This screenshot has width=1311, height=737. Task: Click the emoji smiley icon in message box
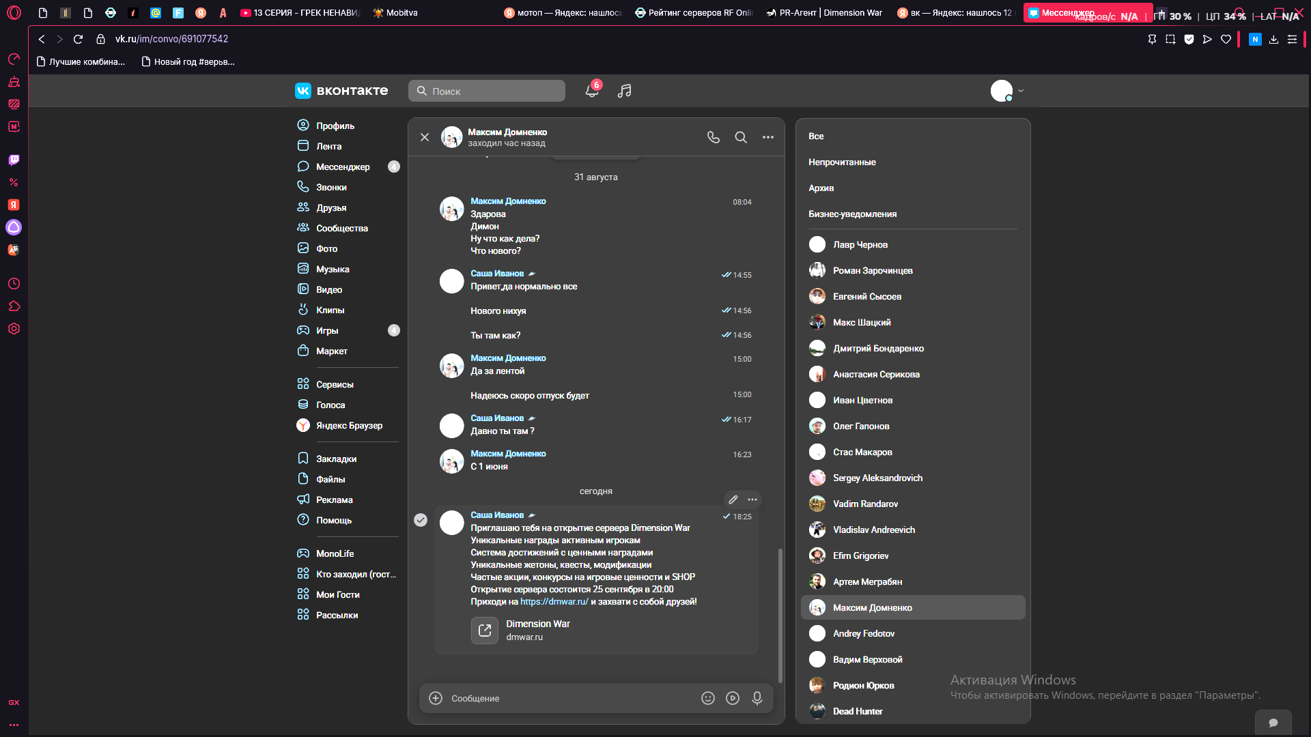coord(708,698)
